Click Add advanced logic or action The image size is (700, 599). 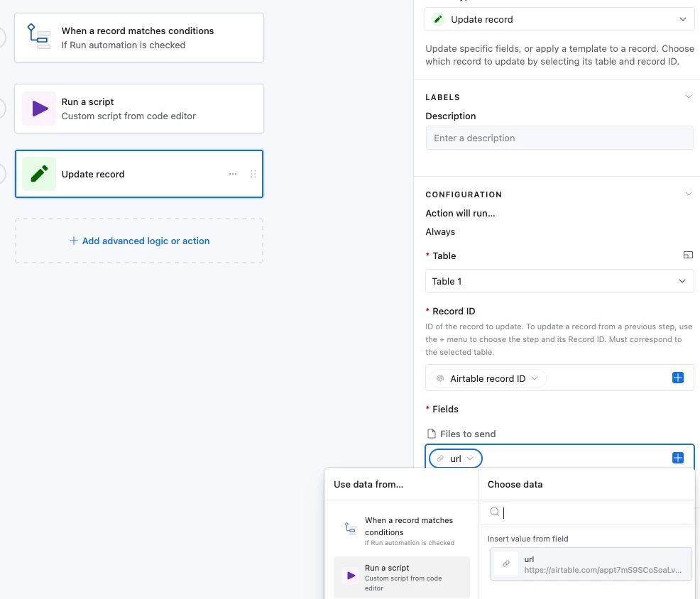139,241
